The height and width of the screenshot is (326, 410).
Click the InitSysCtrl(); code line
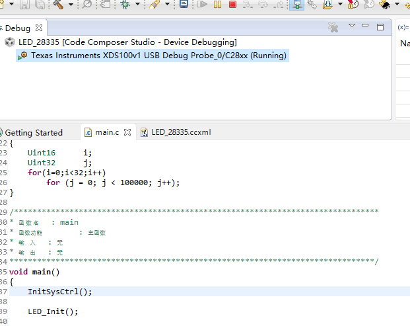pyautogui.click(x=60, y=292)
